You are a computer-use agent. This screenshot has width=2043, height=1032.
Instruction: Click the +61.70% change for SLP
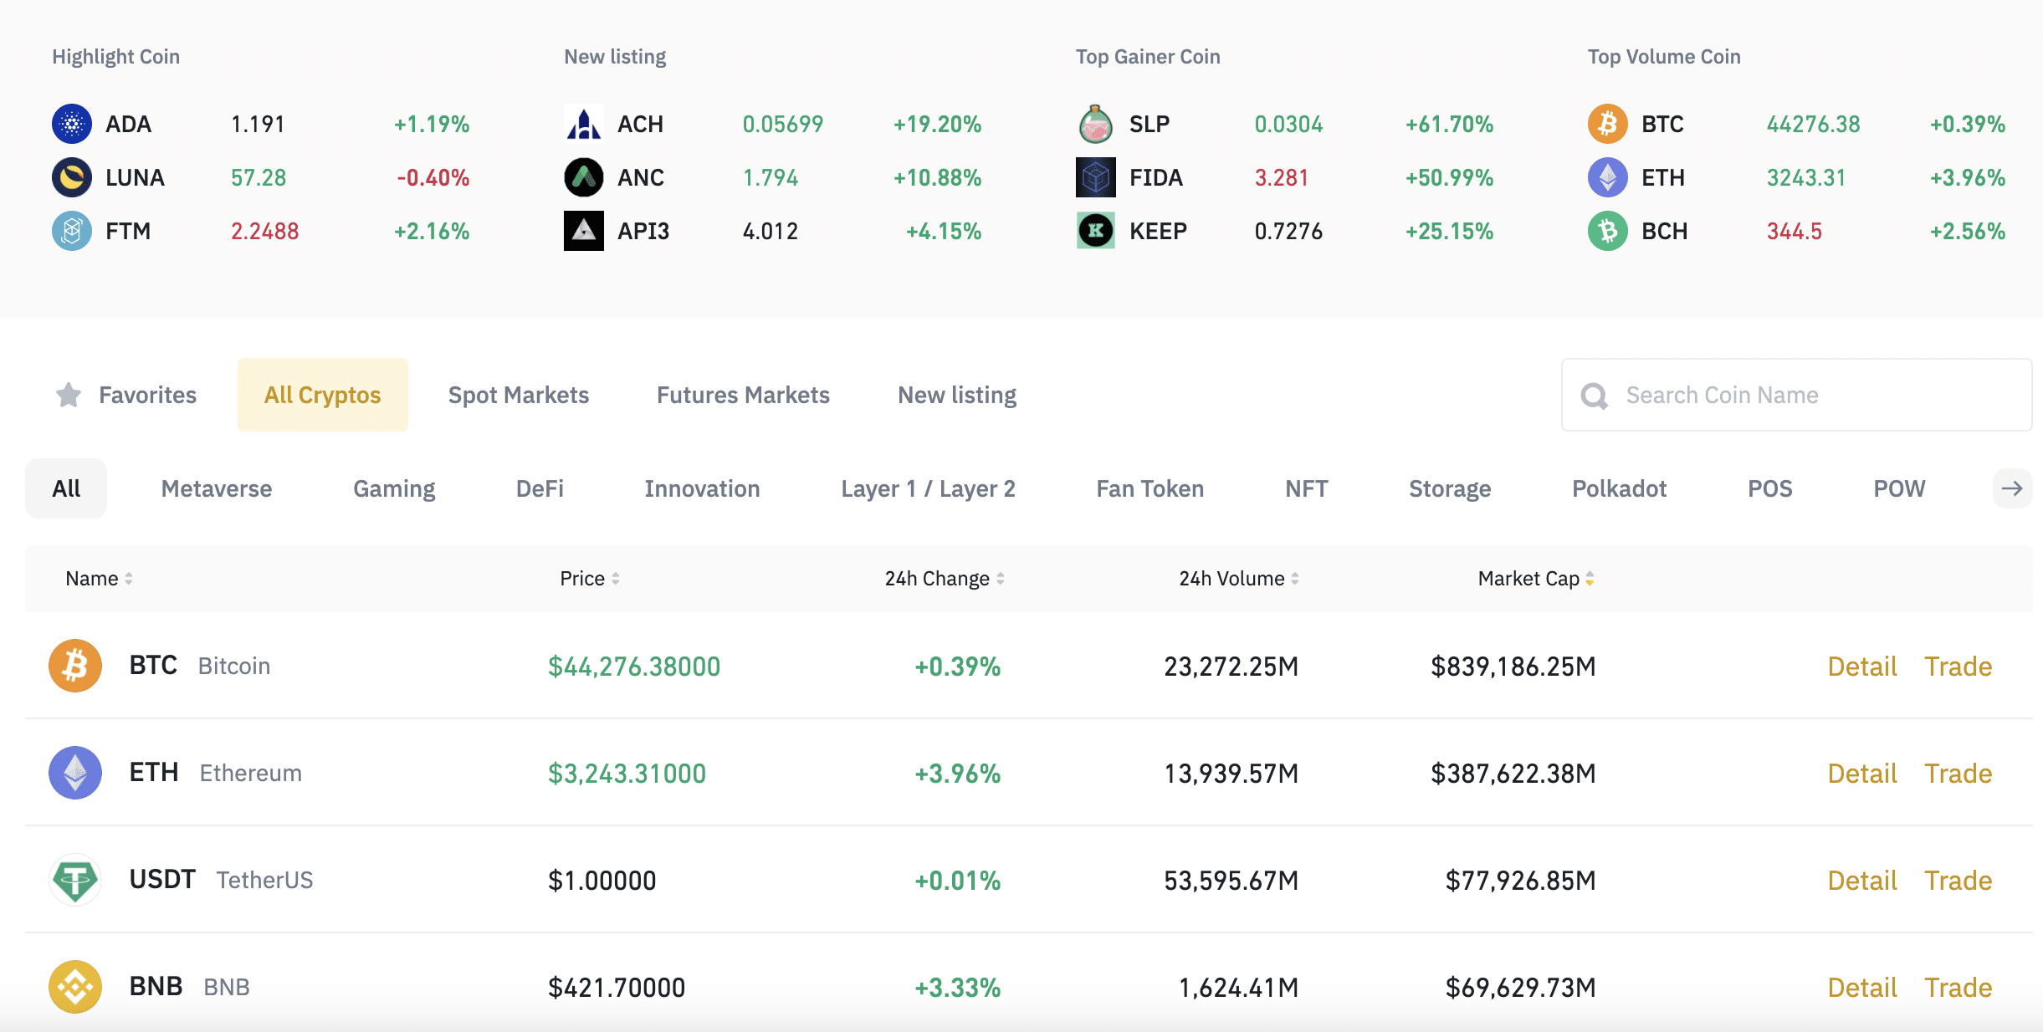click(1449, 125)
